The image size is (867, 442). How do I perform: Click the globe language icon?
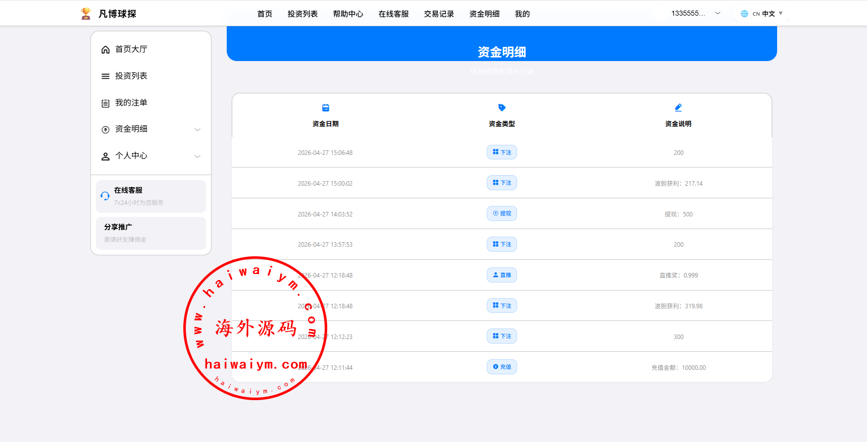[744, 14]
